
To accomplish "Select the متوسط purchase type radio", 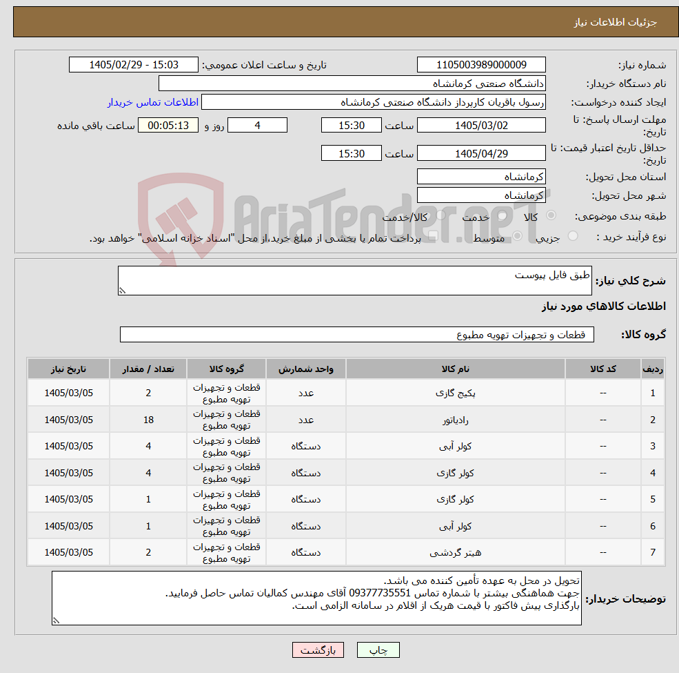I will click(518, 236).
